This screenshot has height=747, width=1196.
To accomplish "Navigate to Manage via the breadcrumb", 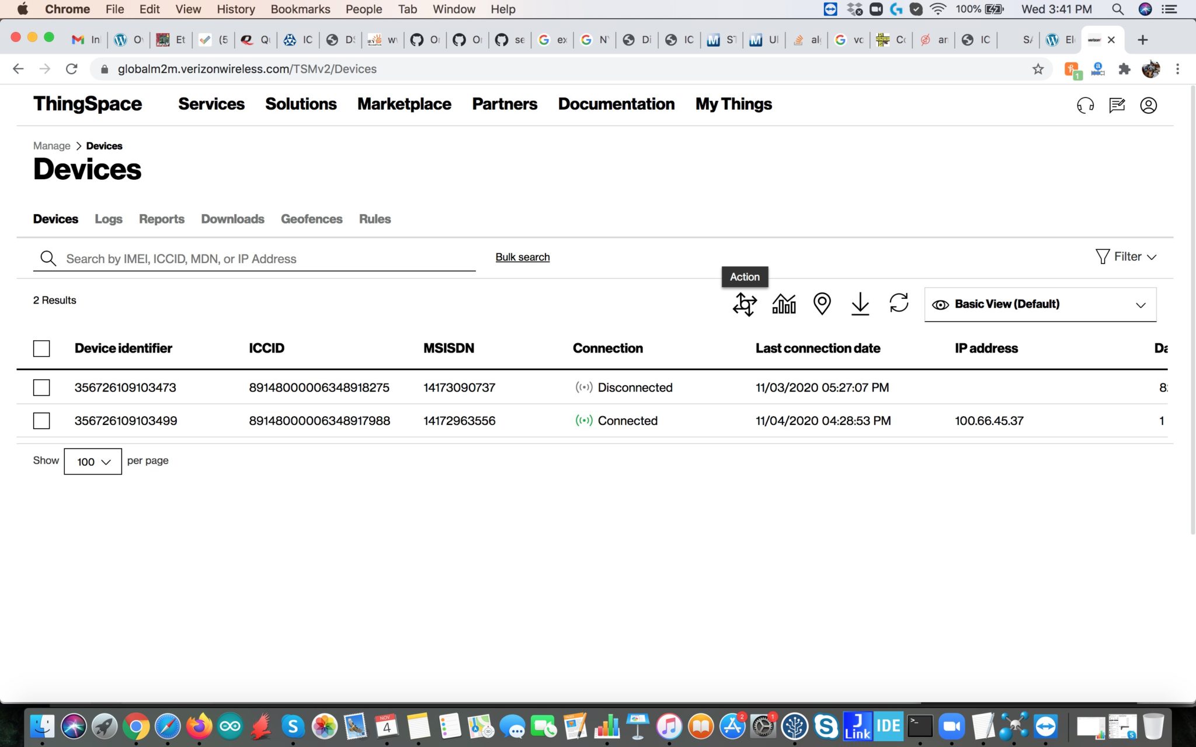I will [x=51, y=145].
